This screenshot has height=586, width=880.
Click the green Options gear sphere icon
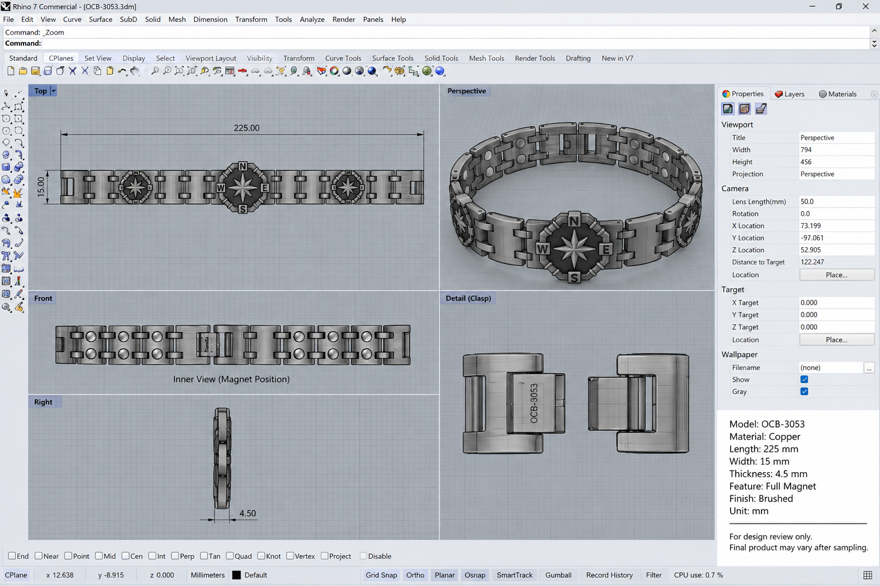(427, 71)
